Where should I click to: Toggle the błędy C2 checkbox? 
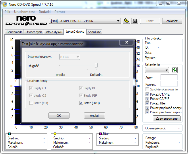click(x=31, y=96)
